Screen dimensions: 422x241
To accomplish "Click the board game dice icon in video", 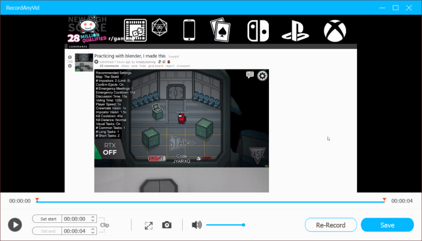I will tap(135, 30).
